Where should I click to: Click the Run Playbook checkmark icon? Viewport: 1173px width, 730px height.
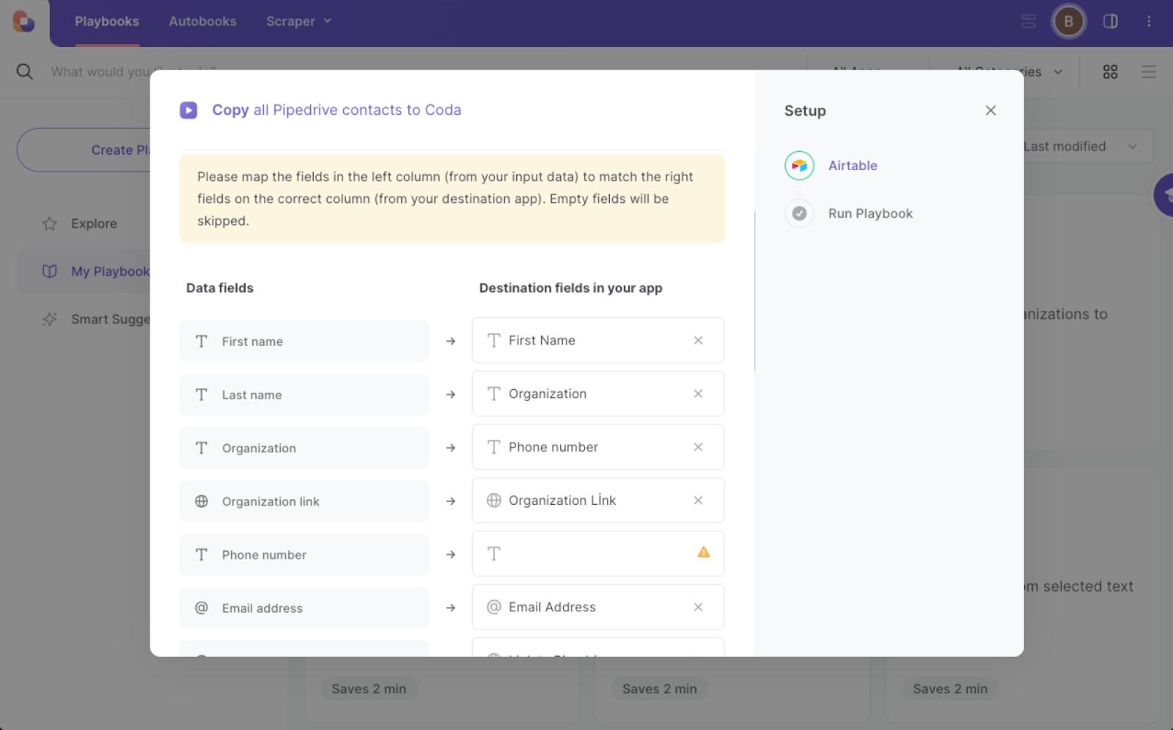(799, 213)
